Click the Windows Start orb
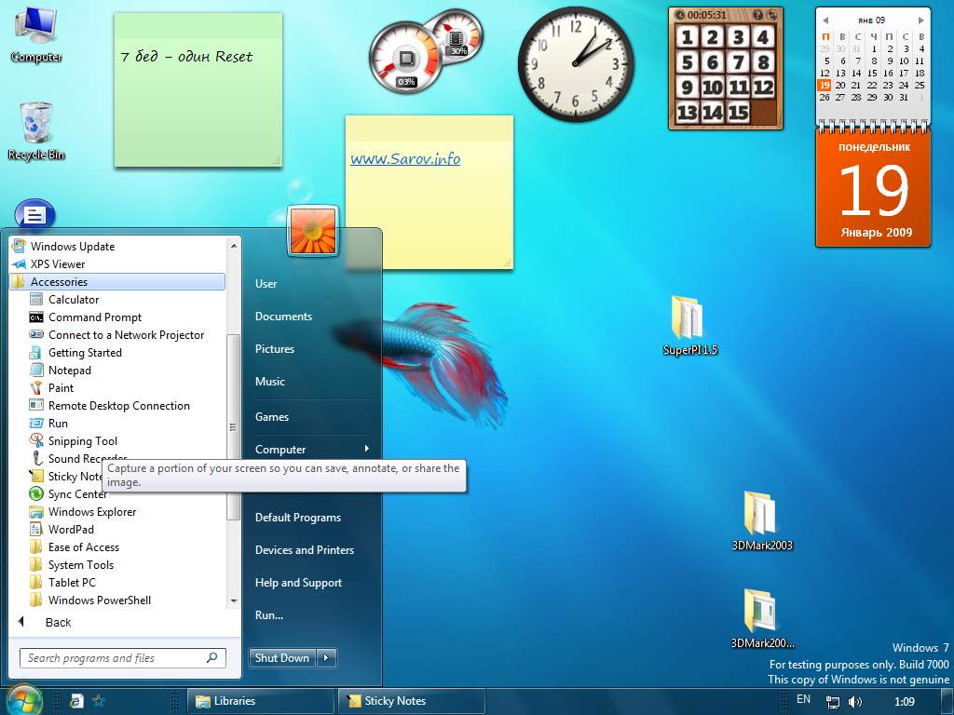Viewport: 954px width, 715px height. pos(23,699)
